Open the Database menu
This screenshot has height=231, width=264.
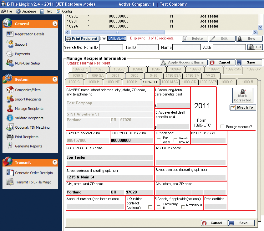tap(26, 11)
